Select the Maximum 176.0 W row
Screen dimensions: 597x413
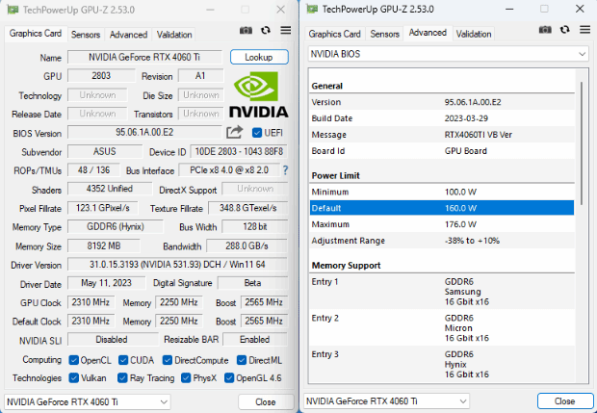tap(442, 224)
